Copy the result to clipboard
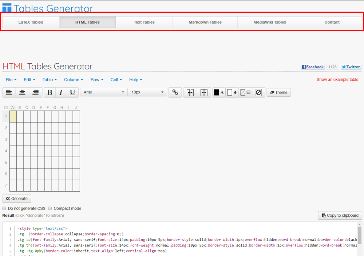This screenshot has height=256, width=364. (x=340, y=215)
